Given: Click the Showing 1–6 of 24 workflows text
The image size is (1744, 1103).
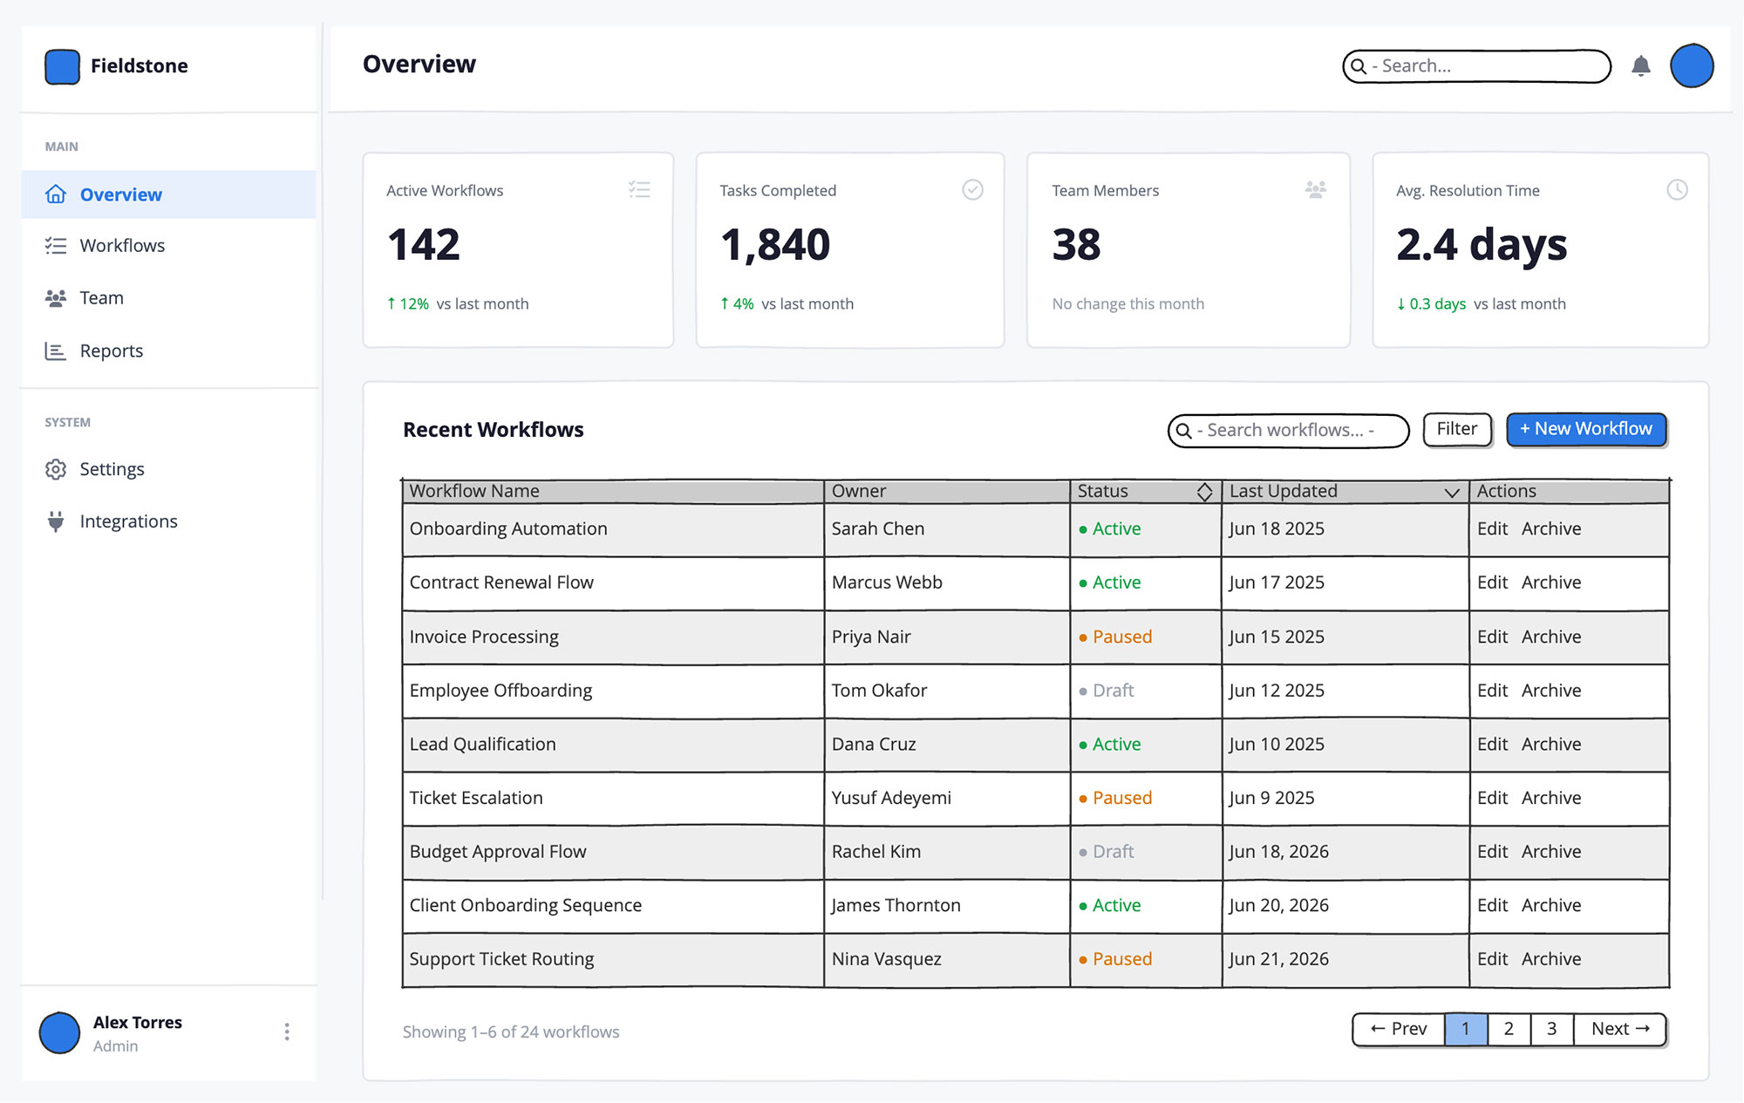Looking at the screenshot, I should point(511,1032).
